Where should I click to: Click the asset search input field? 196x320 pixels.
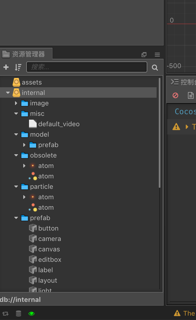point(87,67)
